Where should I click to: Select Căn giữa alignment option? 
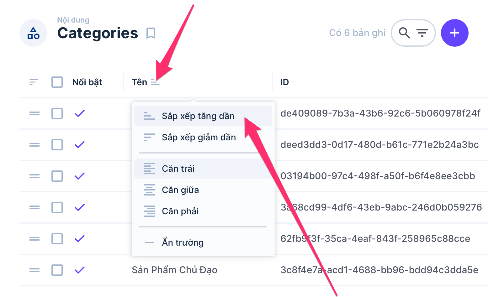click(x=180, y=190)
